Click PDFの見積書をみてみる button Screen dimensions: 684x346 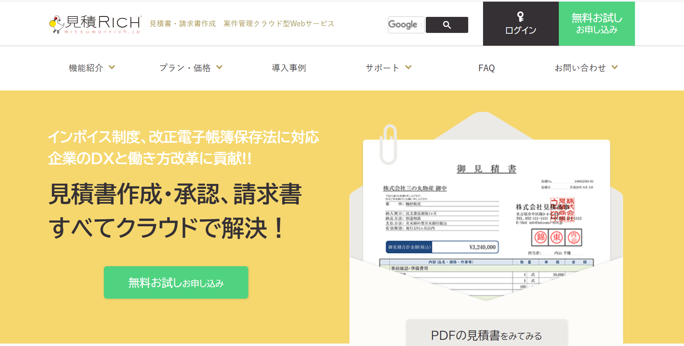click(x=487, y=333)
